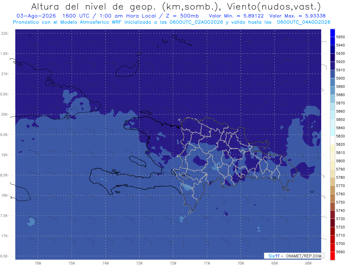Click the '5710' legend value

point(341,235)
